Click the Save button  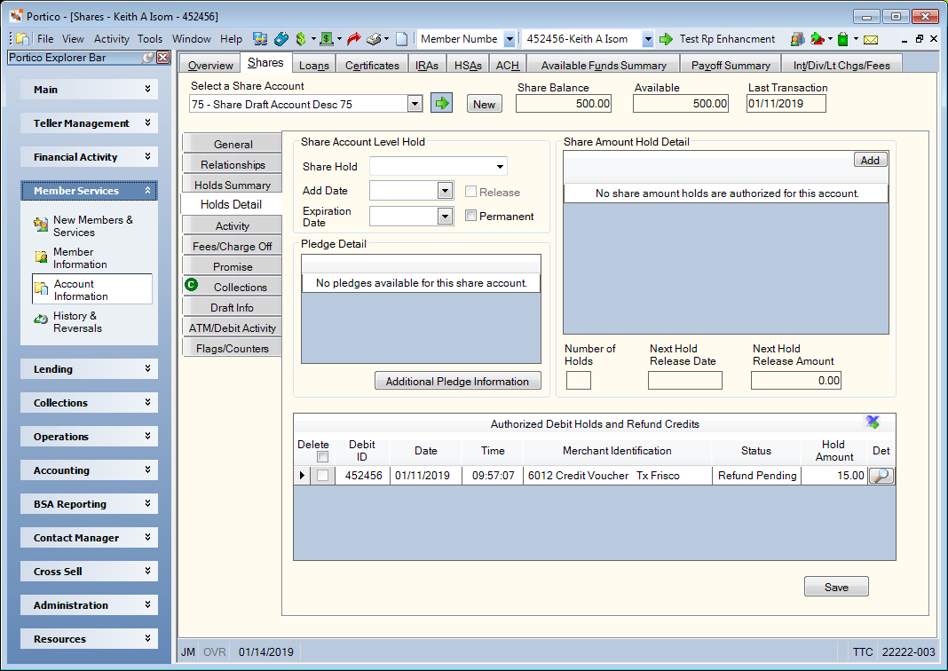tap(836, 587)
